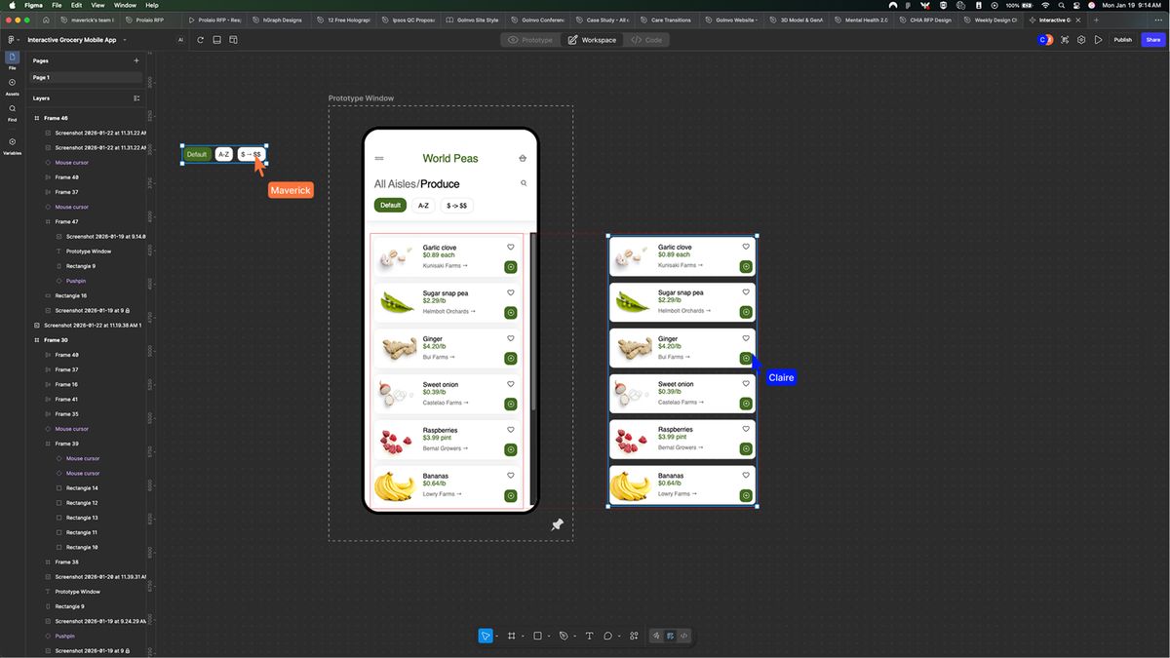Start presenting with the Play button

[1098, 40]
